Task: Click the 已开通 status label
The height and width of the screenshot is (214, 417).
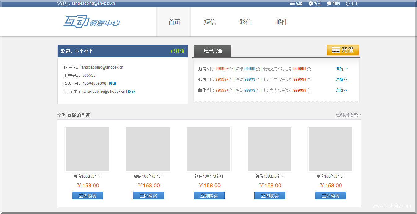Action: 178,51
